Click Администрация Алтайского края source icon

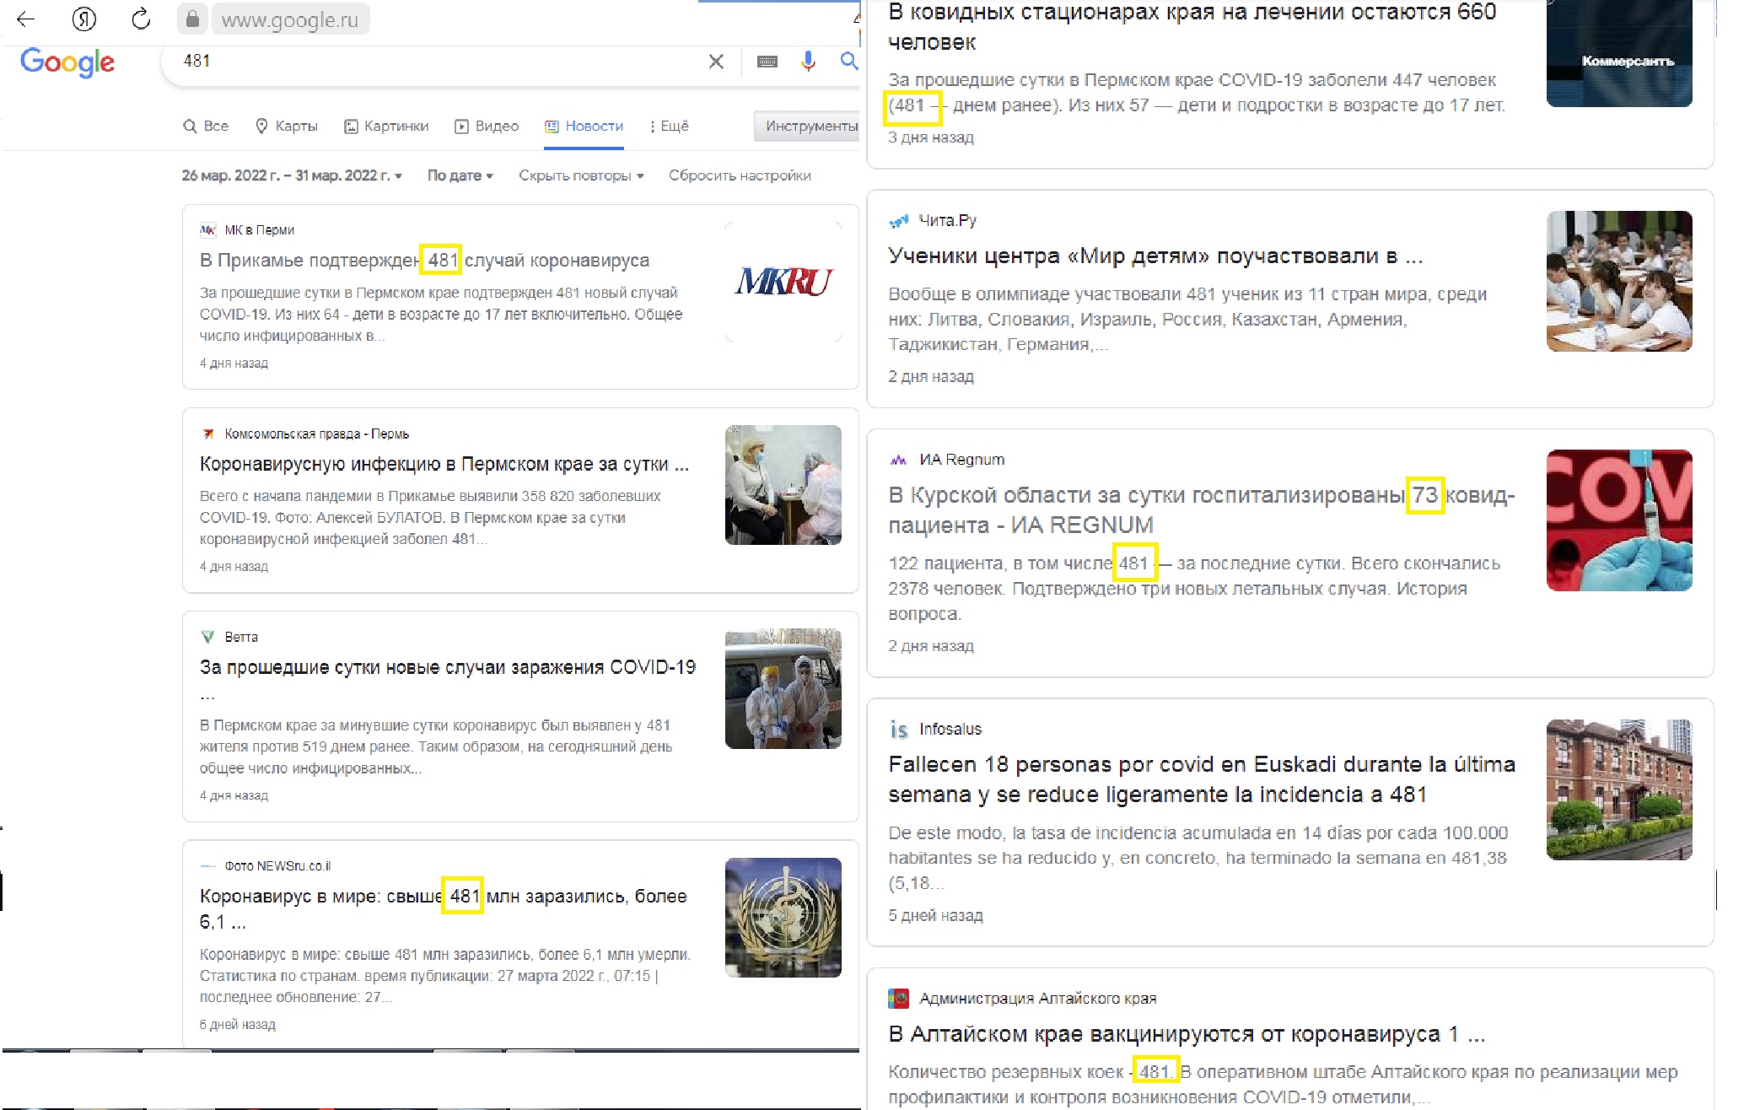click(x=899, y=999)
